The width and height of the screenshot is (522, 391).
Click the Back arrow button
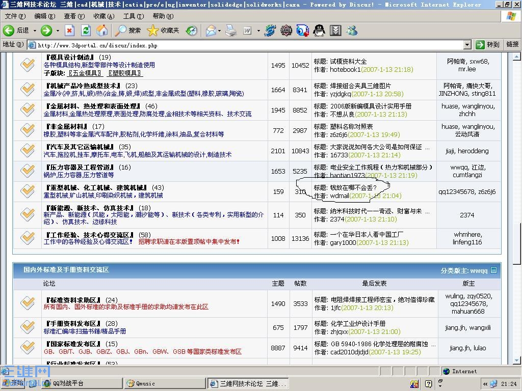tap(9, 31)
